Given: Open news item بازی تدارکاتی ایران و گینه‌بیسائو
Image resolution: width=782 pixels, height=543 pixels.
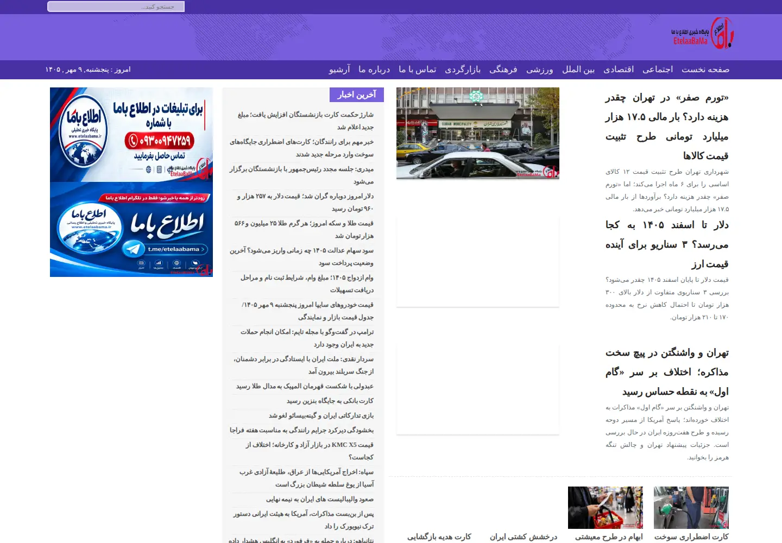Looking at the screenshot, I should coord(321,415).
